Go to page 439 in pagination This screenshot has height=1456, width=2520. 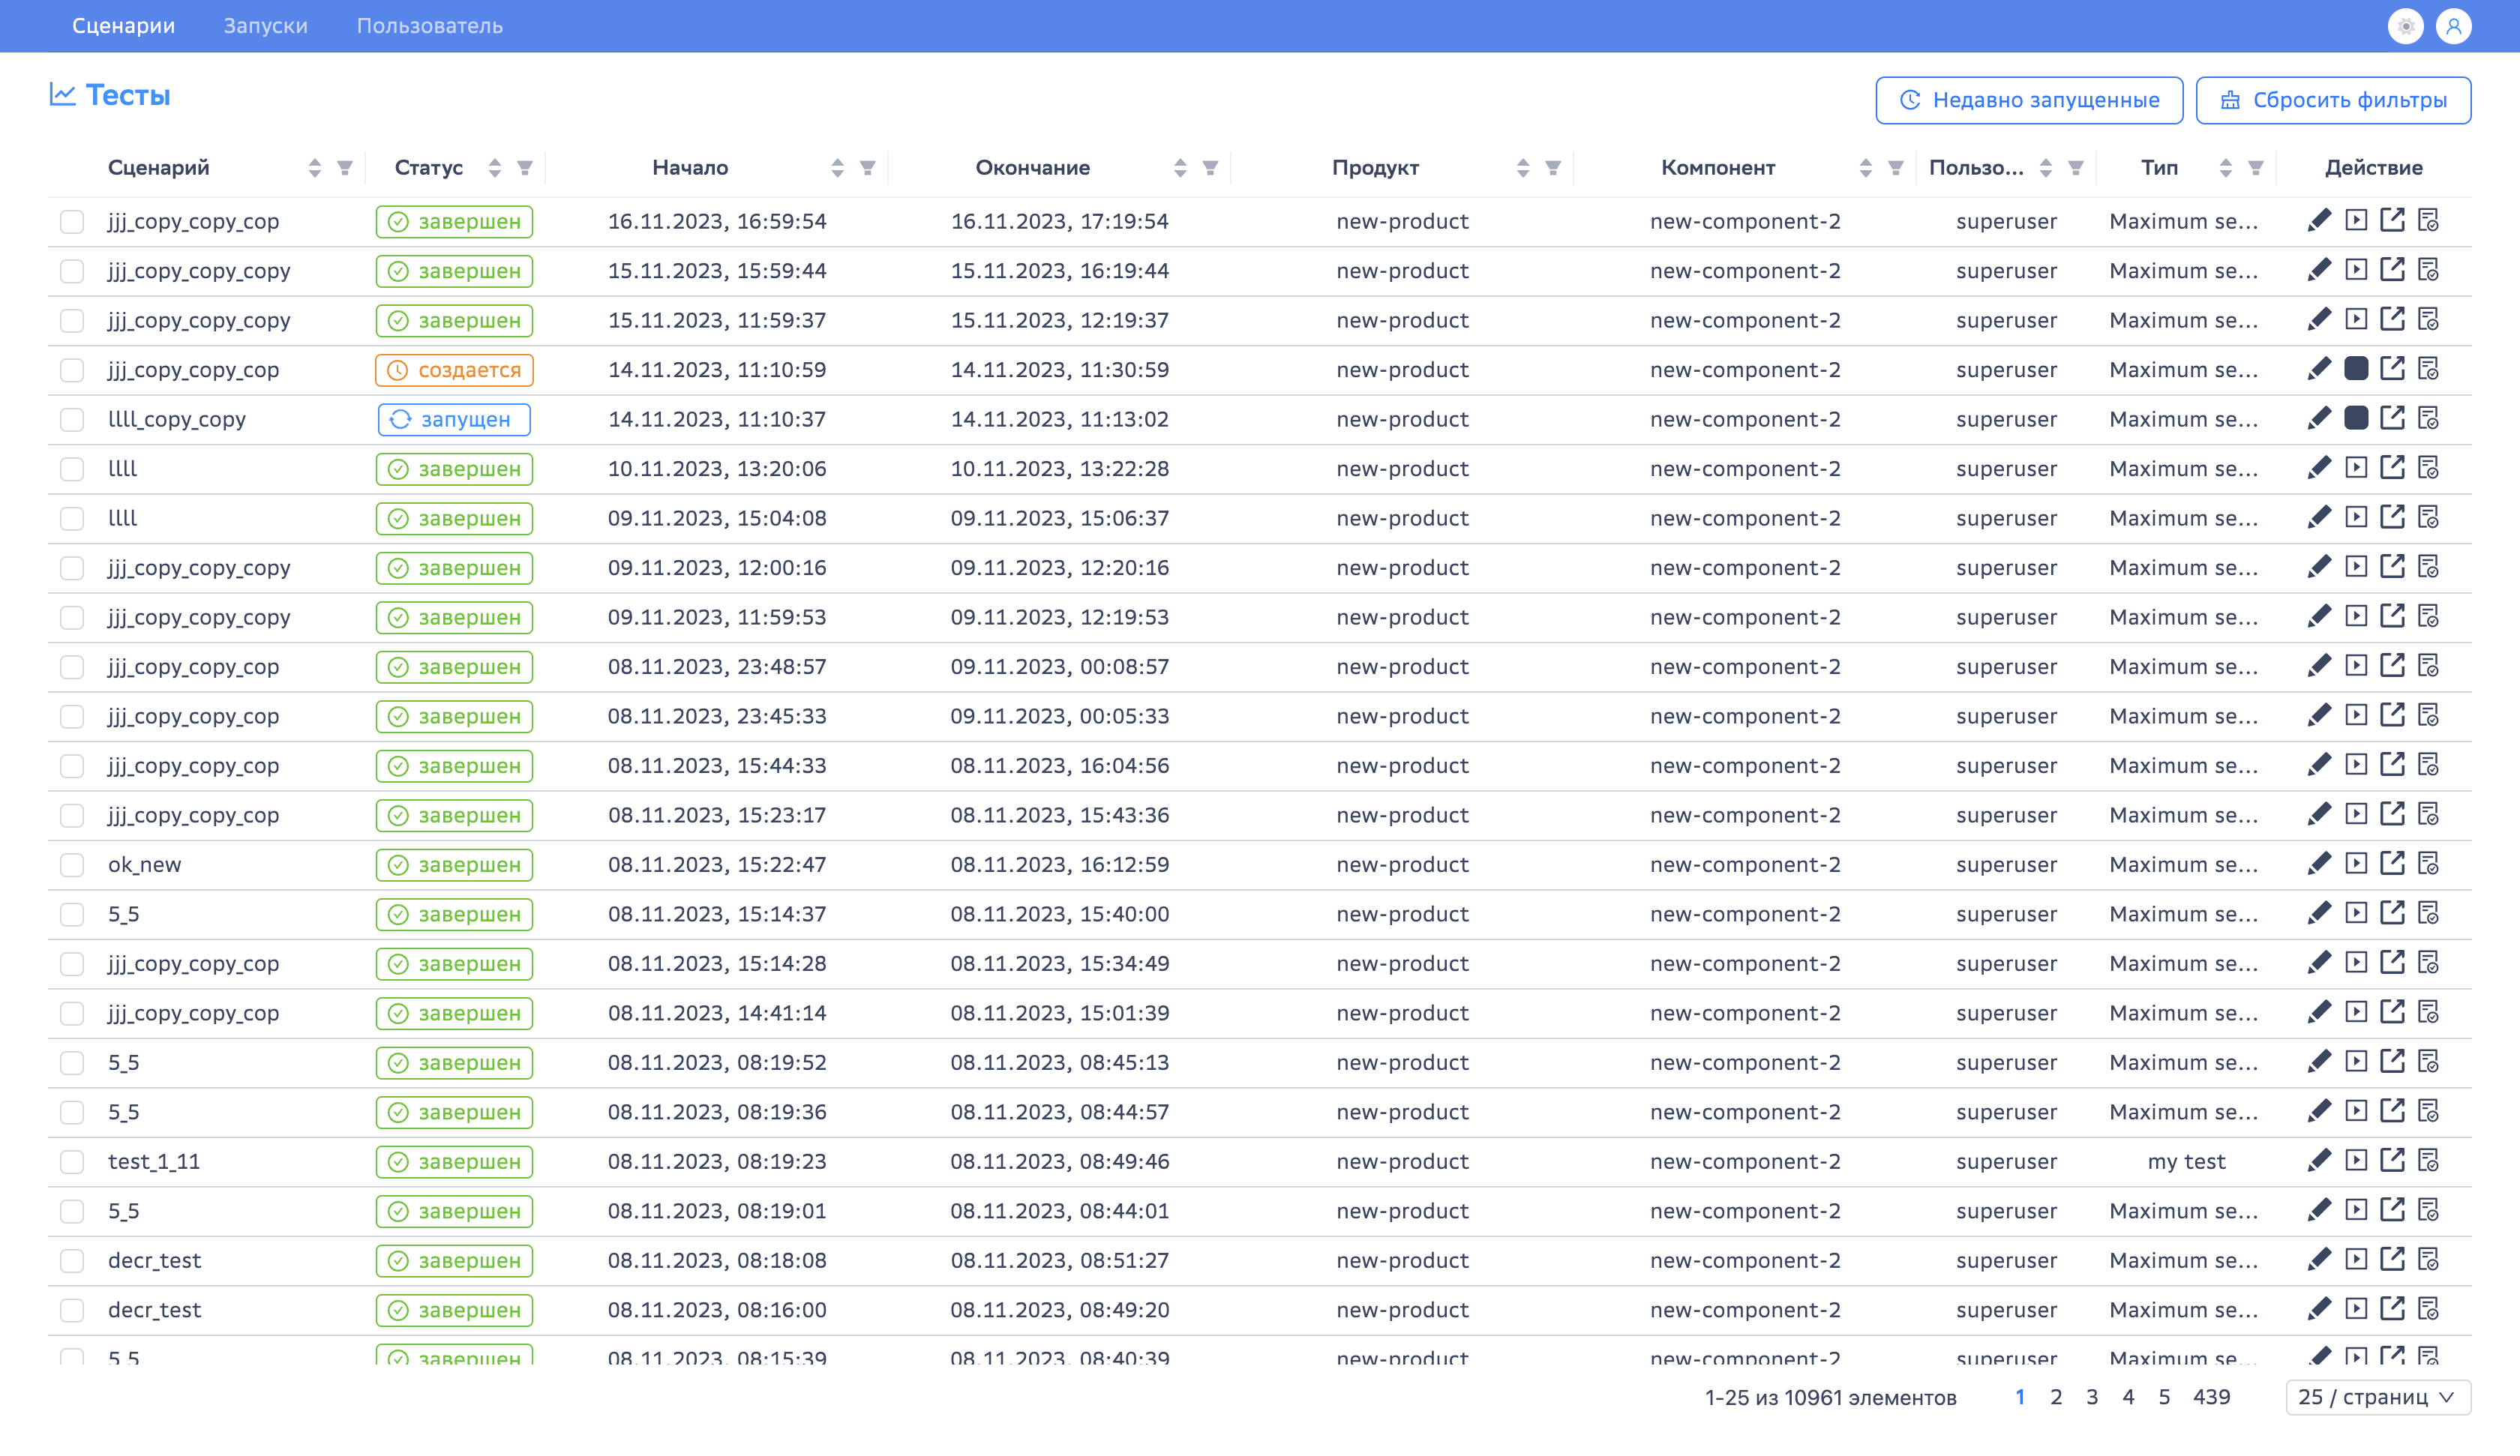click(2211, 1397)
